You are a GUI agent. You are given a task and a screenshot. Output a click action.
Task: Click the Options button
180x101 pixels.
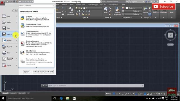click(27, 72)
